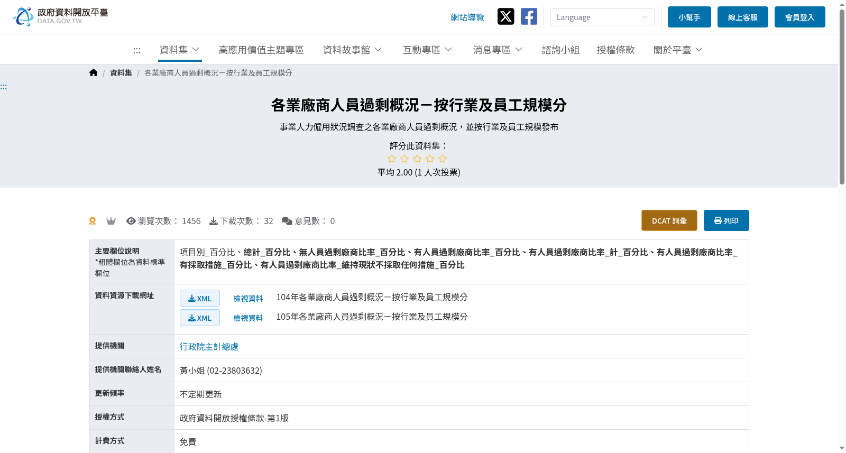The height and width of the screenshot is (453, 846).
Task: Open 檢視資料 for the 104年 dataset
Action: (x=248, y=299)
